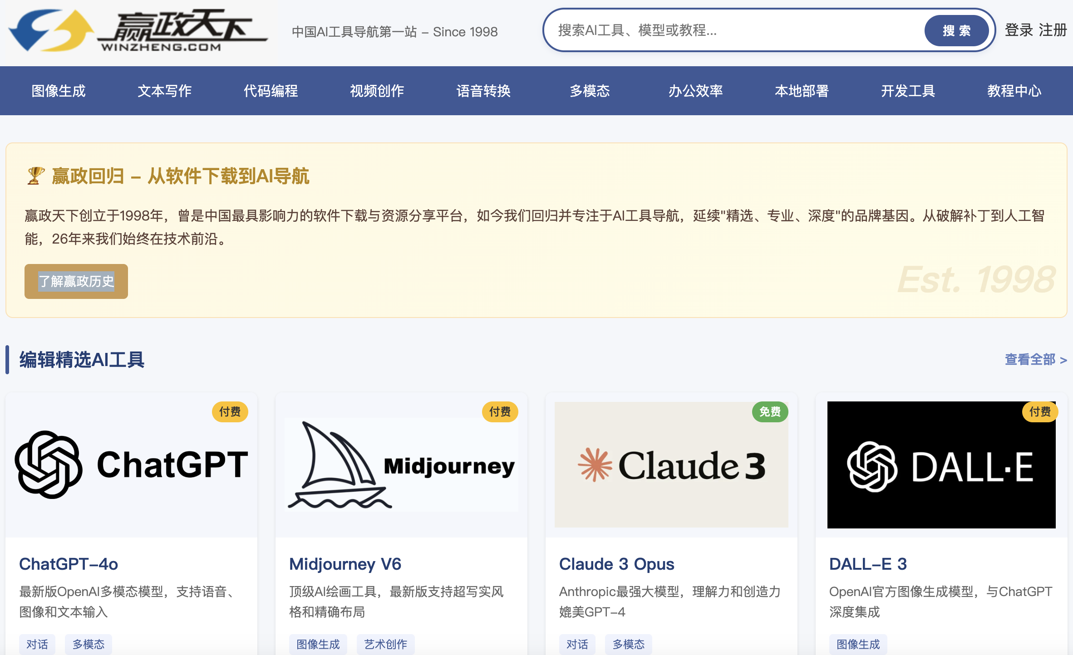Open the 图像生成 navigation menu

click(59, 91)
